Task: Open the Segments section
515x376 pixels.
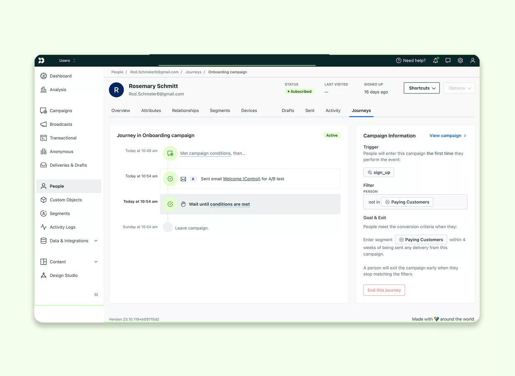Action: 59,213
